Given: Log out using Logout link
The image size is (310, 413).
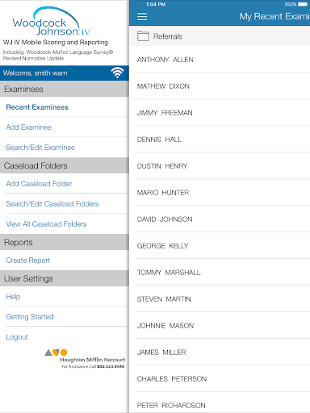Looking at the screenshot, I should [x=17, y=337].
